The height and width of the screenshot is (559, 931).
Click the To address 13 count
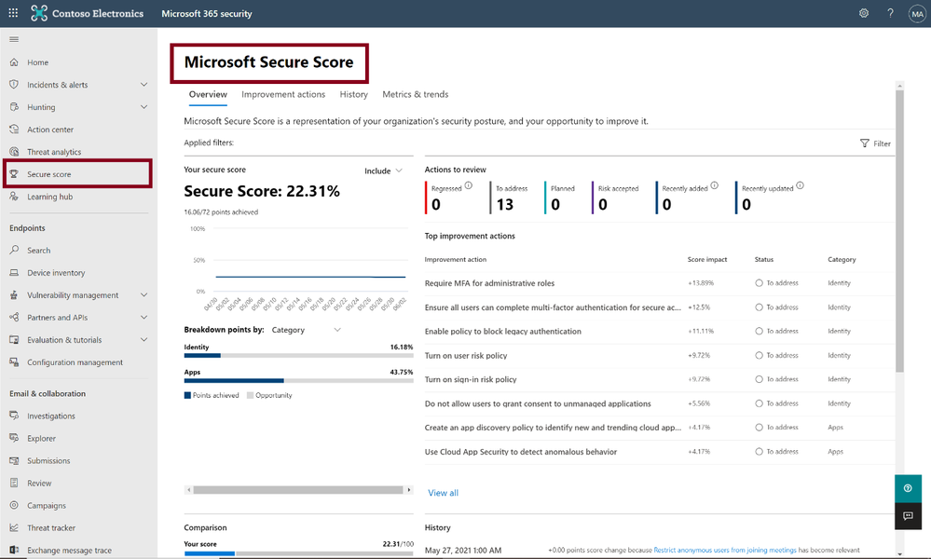[x=505, y=205]
